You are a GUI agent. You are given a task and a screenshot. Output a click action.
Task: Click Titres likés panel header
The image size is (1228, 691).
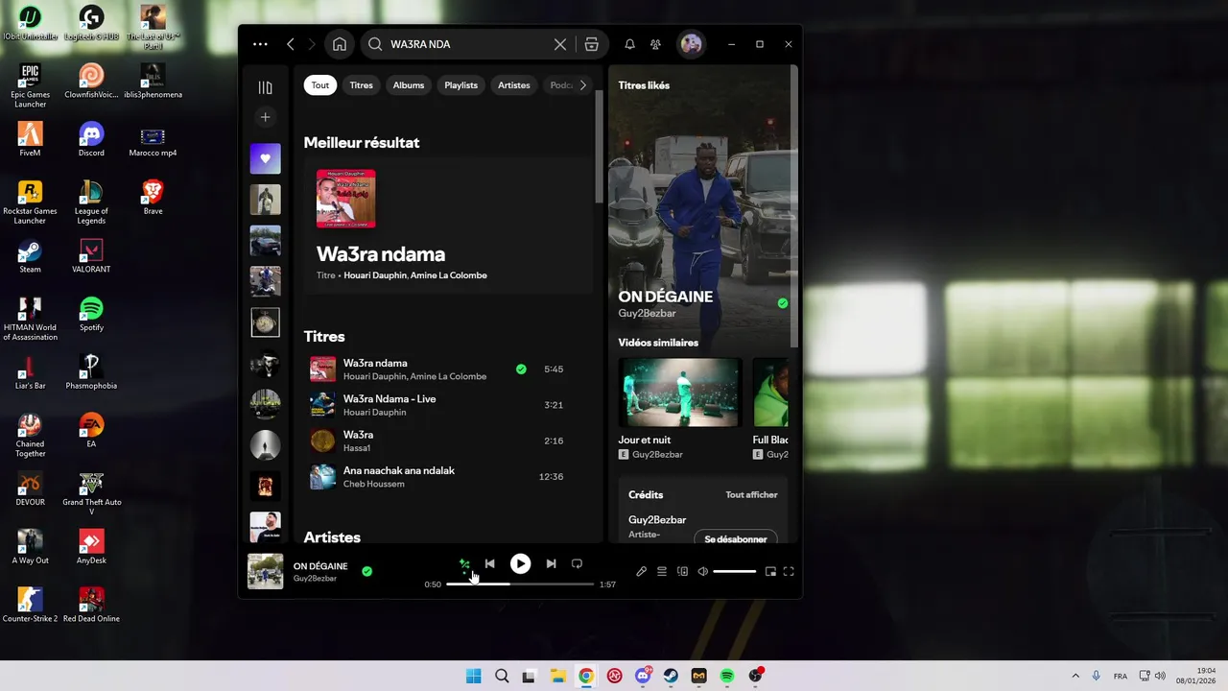point(645,85)
